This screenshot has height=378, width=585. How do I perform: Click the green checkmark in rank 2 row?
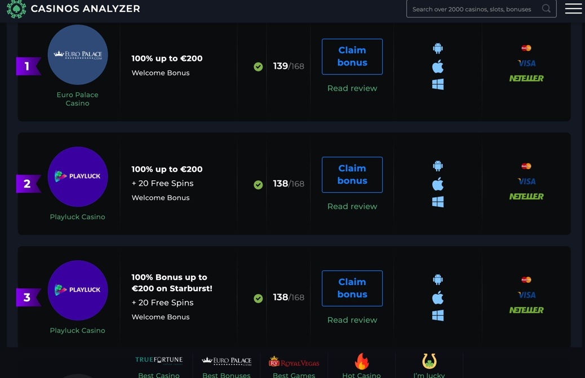pos(258,185)
